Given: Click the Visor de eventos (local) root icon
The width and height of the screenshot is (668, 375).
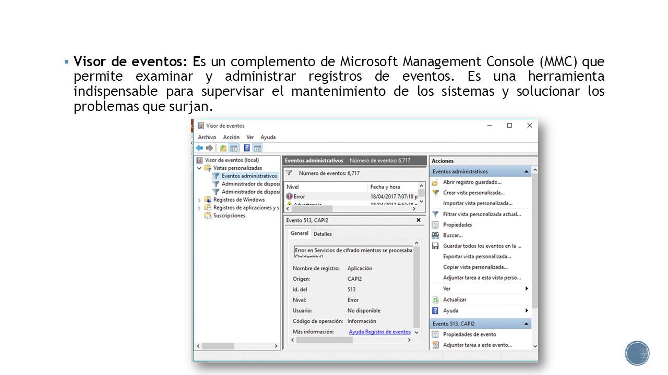Looking at the screenshot, I should pyautogui.click(x=200, y=160).
